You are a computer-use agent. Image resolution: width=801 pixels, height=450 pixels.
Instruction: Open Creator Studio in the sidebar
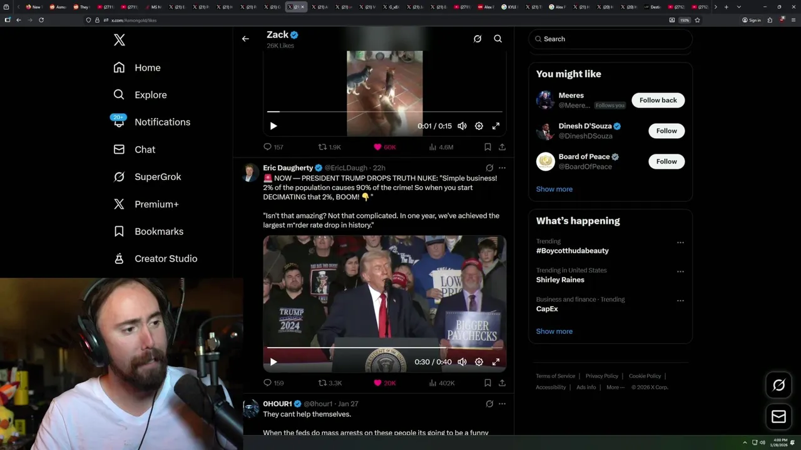tap(155, 259)
